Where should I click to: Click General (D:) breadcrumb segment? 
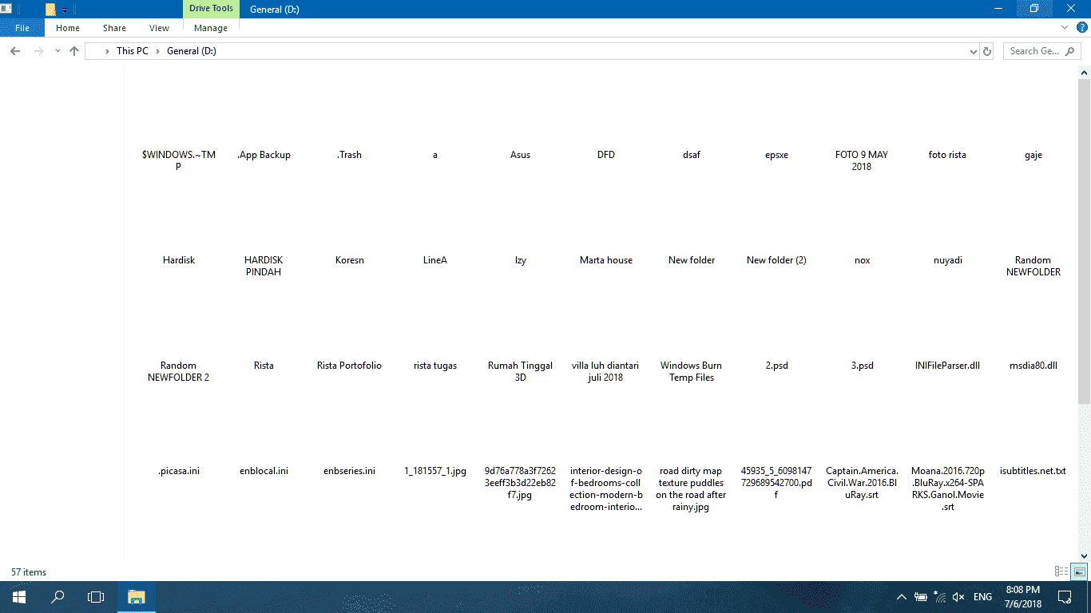click(x=192, y=51)
